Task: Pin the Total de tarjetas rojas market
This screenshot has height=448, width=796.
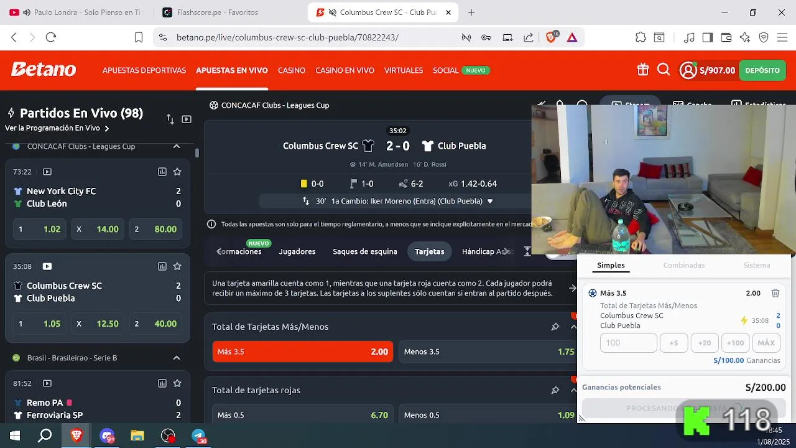Action: [555, 390]
